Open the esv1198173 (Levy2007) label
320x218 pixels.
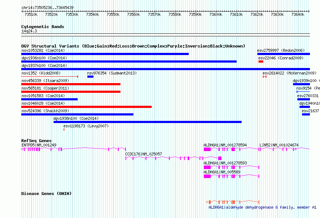coord(86,126)
